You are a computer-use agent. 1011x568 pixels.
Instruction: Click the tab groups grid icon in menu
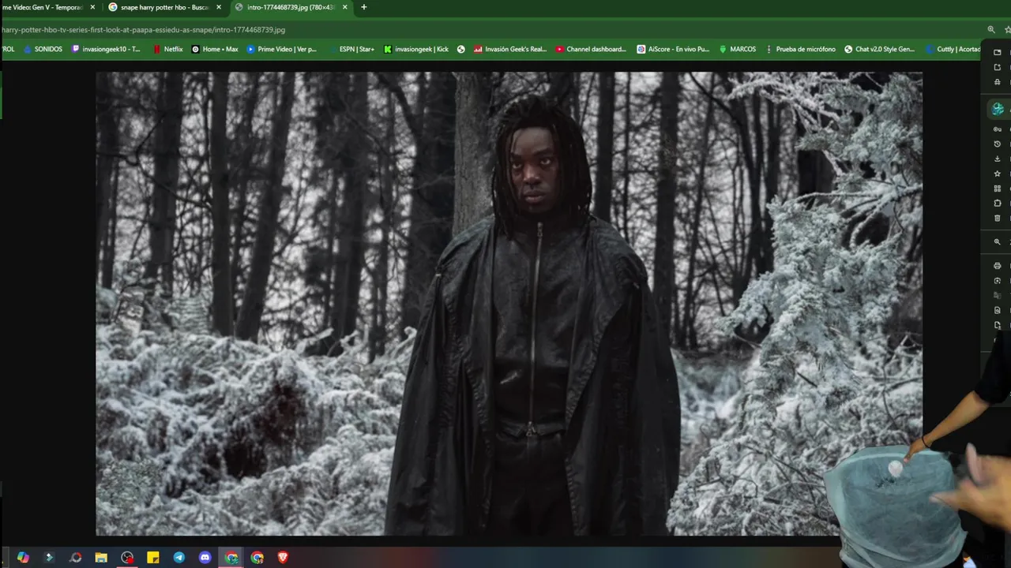pos(998,189)
